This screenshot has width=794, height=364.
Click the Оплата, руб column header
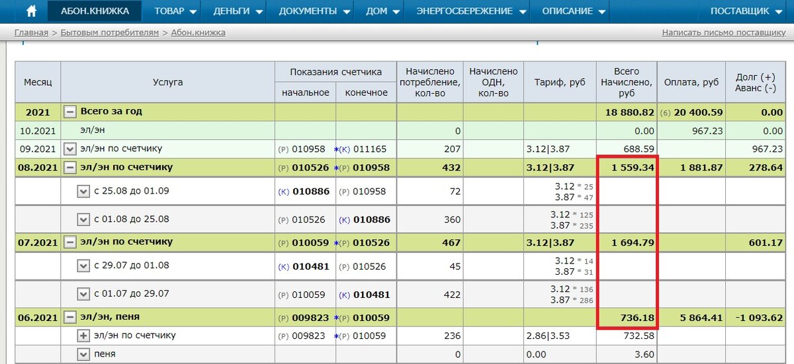coord(691,83)
